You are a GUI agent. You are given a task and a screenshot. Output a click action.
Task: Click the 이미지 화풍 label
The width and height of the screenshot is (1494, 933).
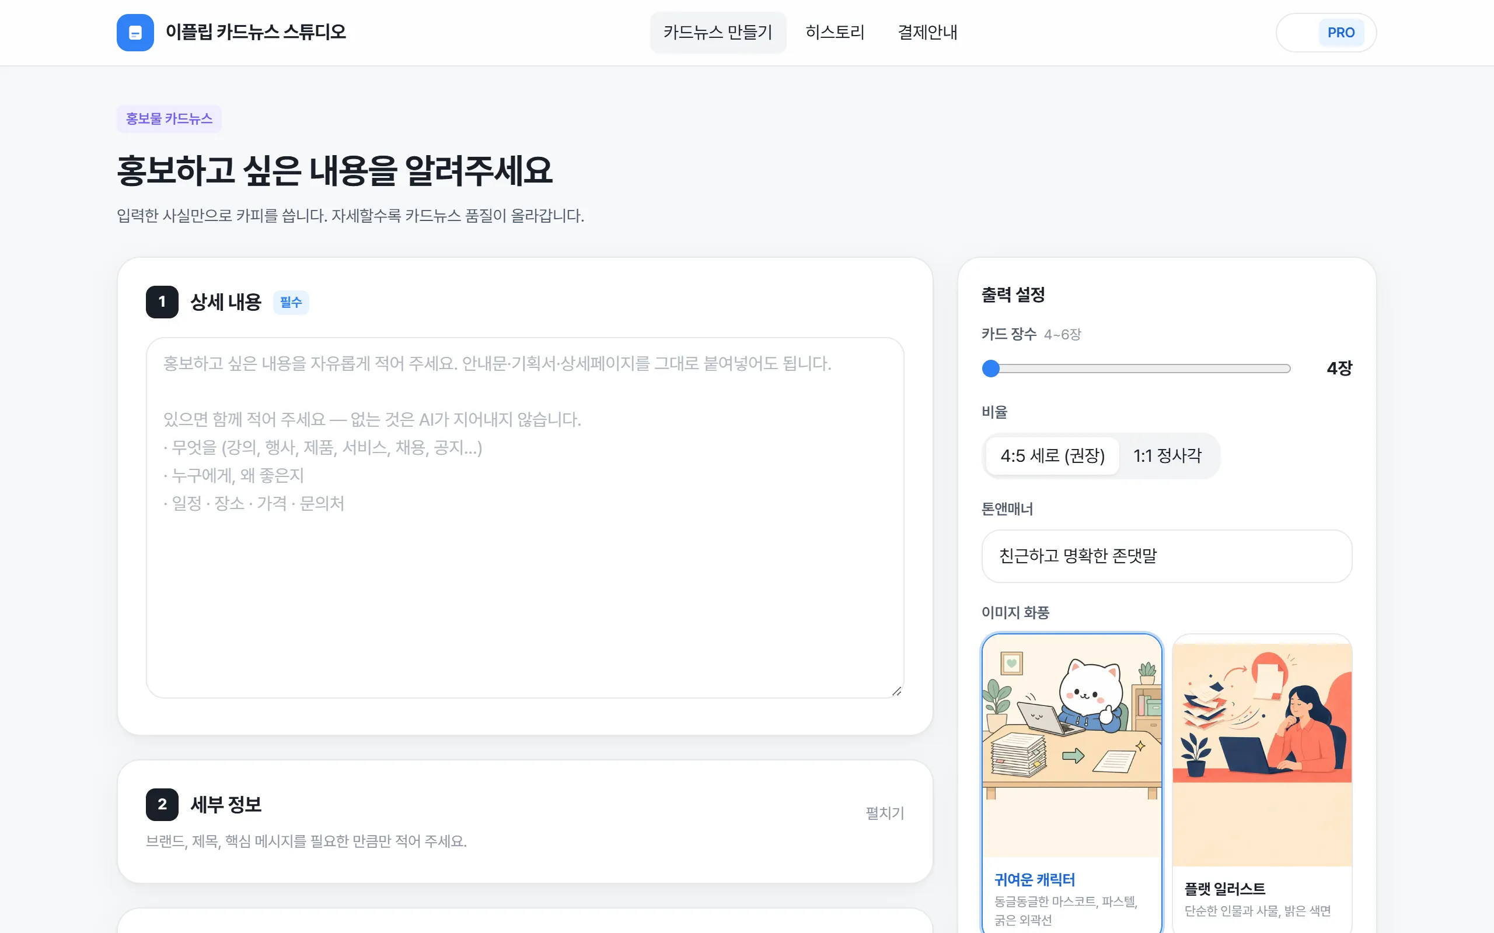(x=1015, y=612)
